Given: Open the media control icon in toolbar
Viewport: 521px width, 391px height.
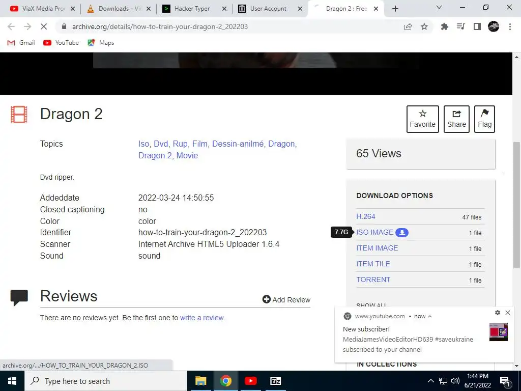Looking at the screenshot, I should [x=460, y=26].
